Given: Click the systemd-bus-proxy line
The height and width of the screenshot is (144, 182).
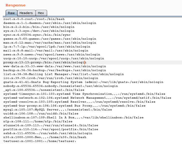Looking at the screenshot, I should [74, 106].
